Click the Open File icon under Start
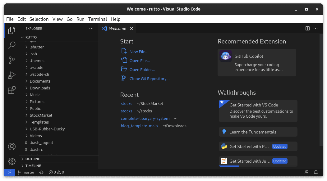 point(124,60)
